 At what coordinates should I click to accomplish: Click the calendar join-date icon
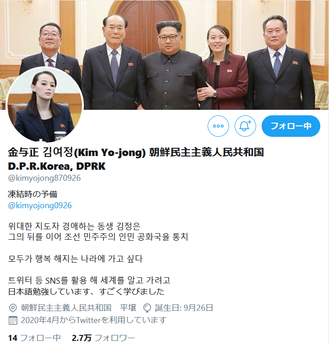[x=13, y=320]
